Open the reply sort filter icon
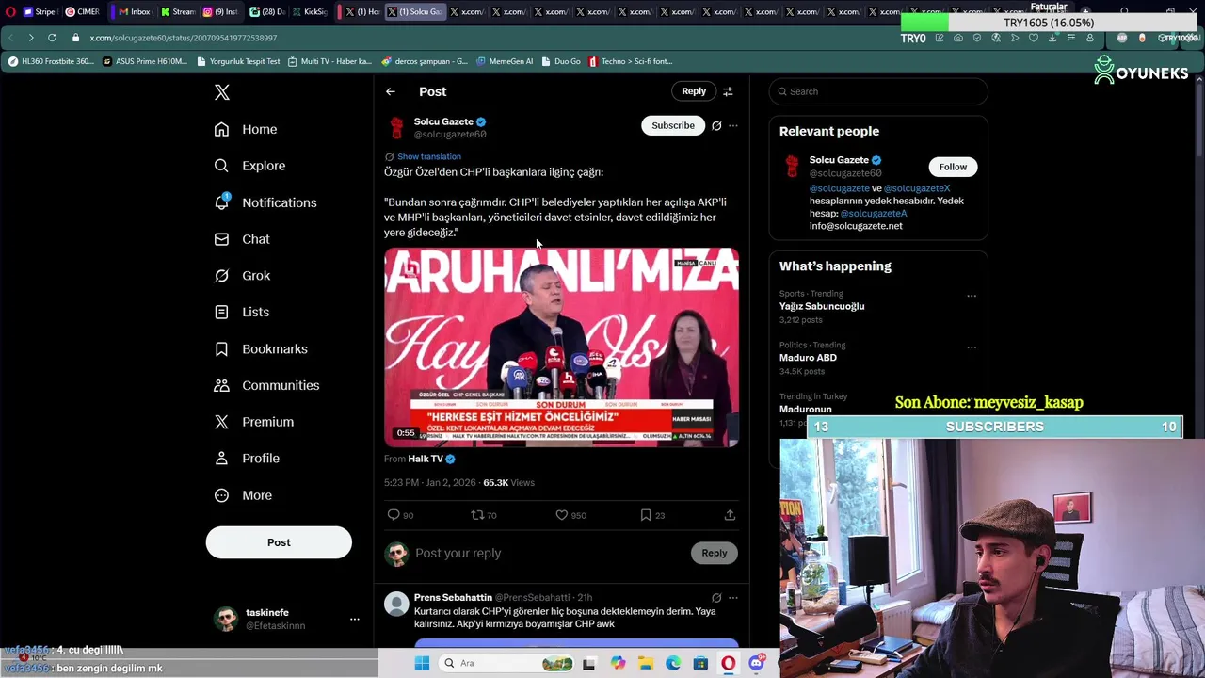1205x678 pixels. [728, 91]
